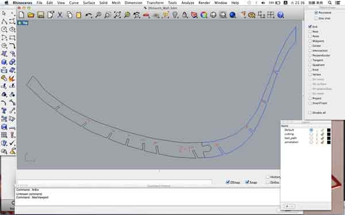Select the Zoom Extents toolbar icon
This screenshot has height=215, width=345.
(117, 15)
